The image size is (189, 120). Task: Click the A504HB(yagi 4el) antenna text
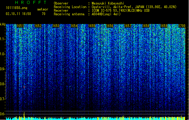click(x=106, y=14)
